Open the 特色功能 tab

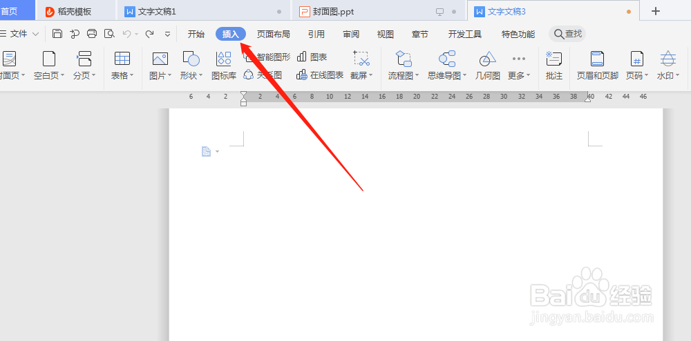[x=518, y=35]
